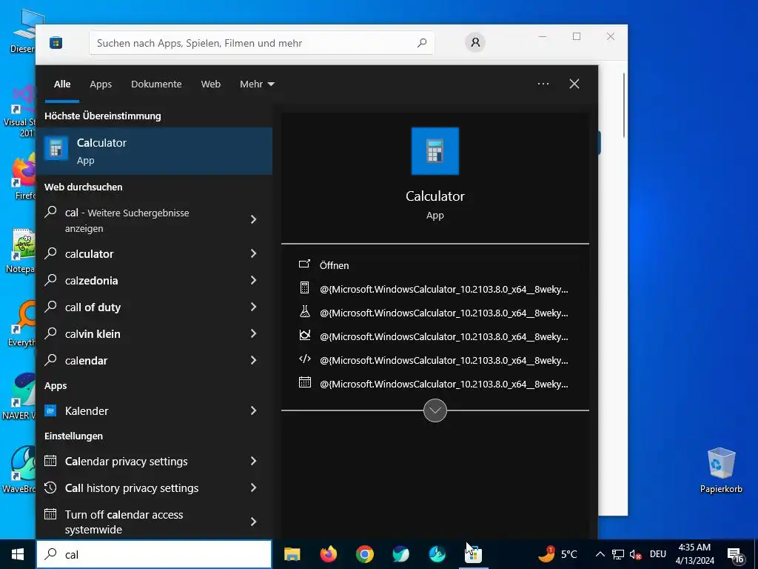
Task: Open the weather widget showing 5°C
Action: tap(557, 554)
